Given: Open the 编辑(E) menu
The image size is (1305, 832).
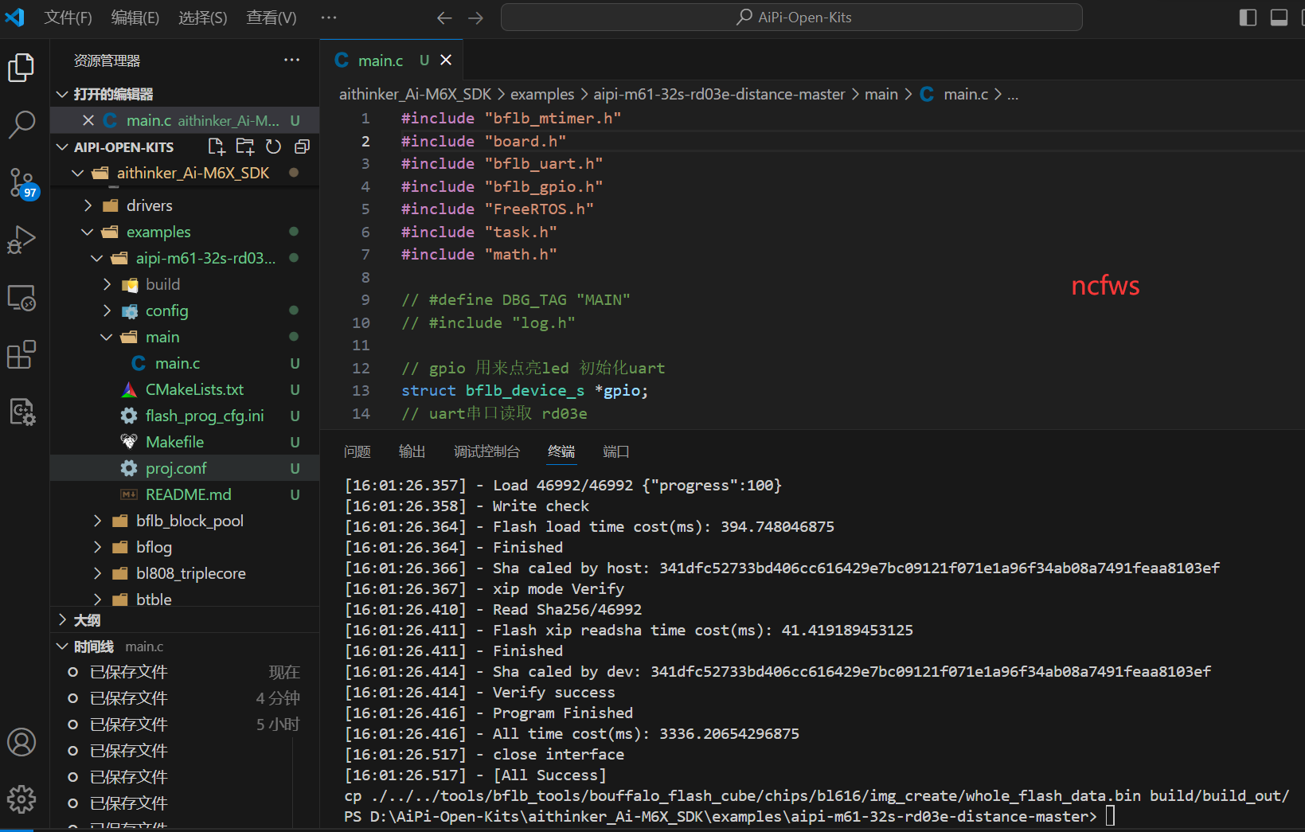Looking at the screenshot, I should coord(135,18).
